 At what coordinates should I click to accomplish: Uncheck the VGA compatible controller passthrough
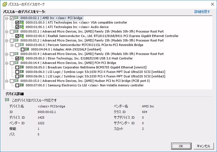tap(17, 22)
